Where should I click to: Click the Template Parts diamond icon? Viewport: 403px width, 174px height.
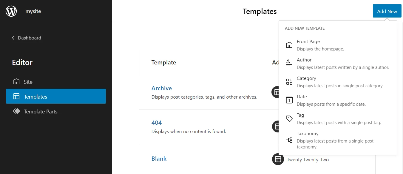tap(16, 111)
